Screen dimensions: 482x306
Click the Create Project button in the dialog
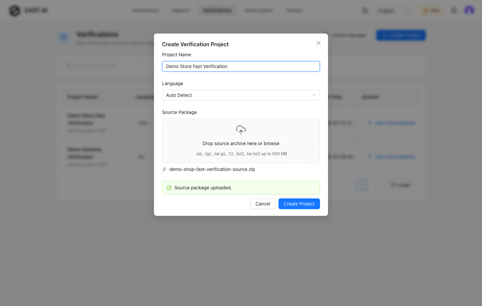click(x=299, y=204)
